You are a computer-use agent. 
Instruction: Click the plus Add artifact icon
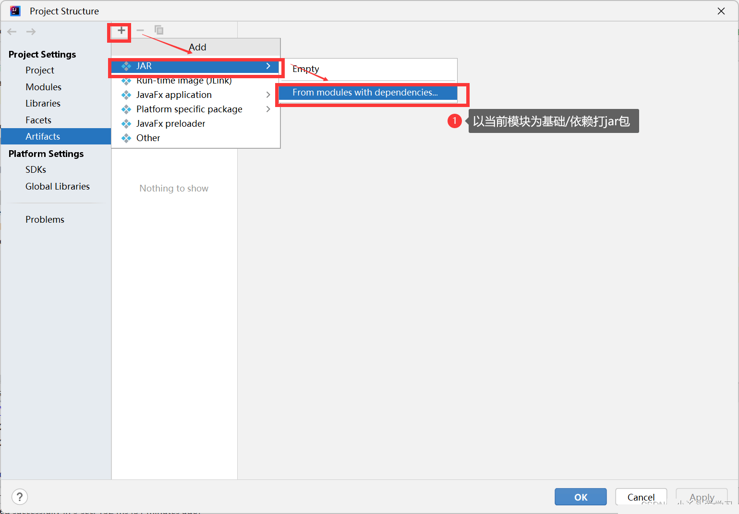coord(121,31)
